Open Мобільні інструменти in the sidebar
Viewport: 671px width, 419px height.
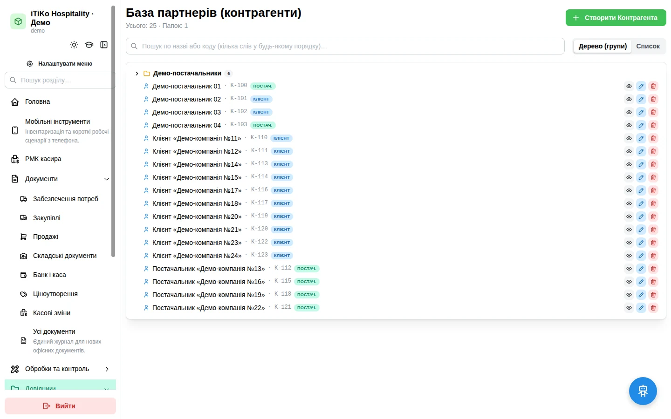coord(61,130)
